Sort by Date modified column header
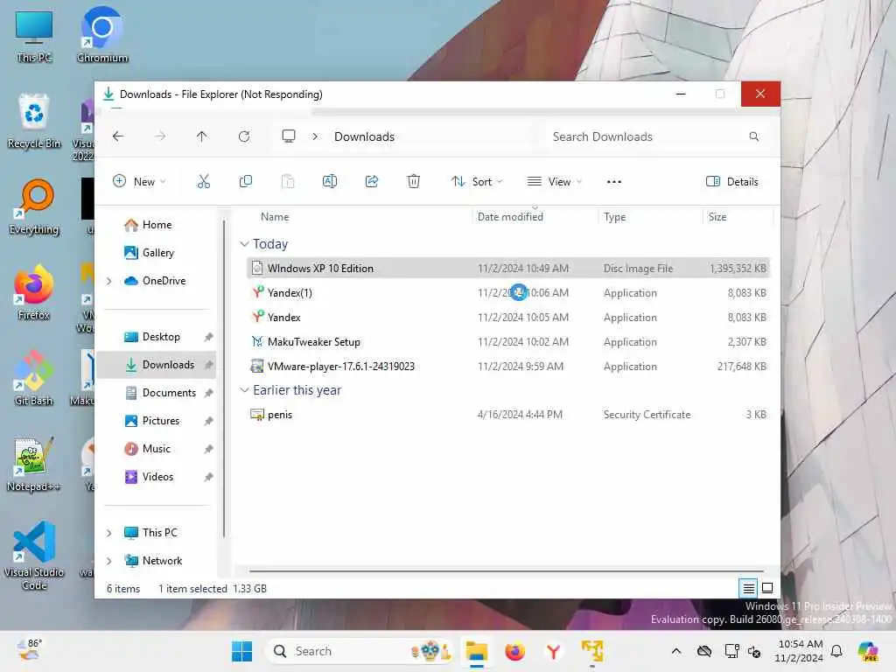The height and width of the screenshot is (672, 896). [x=535, y=217]
